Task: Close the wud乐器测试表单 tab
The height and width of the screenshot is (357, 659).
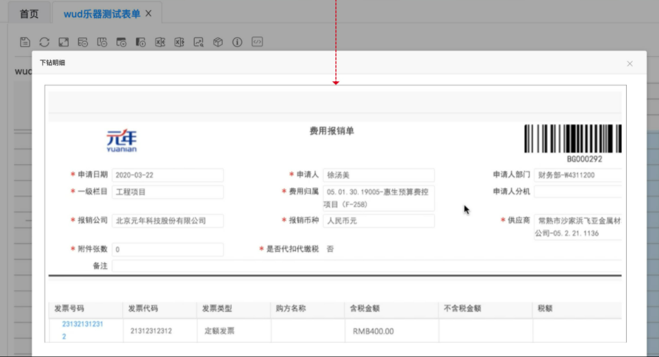Action: coord(149,13)
